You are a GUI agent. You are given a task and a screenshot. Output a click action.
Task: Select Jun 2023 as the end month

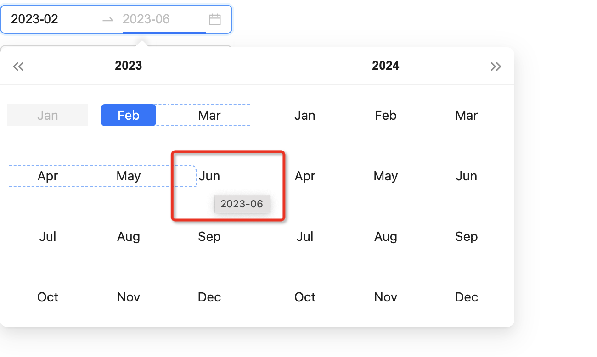(x=209, y=176)
